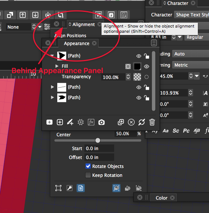Image resolution: width=209 pixels, height=213 pixels.
Task: Click the fx effects icon
Action: pyautogui.click(x=91, y=122)
